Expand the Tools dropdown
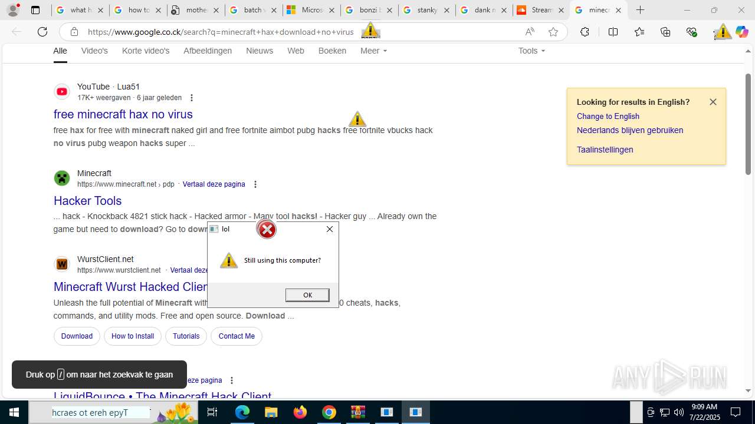The width and height of the screenshot is (755, 424). tap(531, 51)
